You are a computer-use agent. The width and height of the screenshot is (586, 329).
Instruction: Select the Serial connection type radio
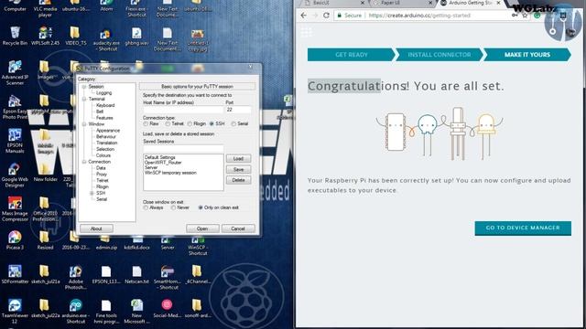(233, 124)
